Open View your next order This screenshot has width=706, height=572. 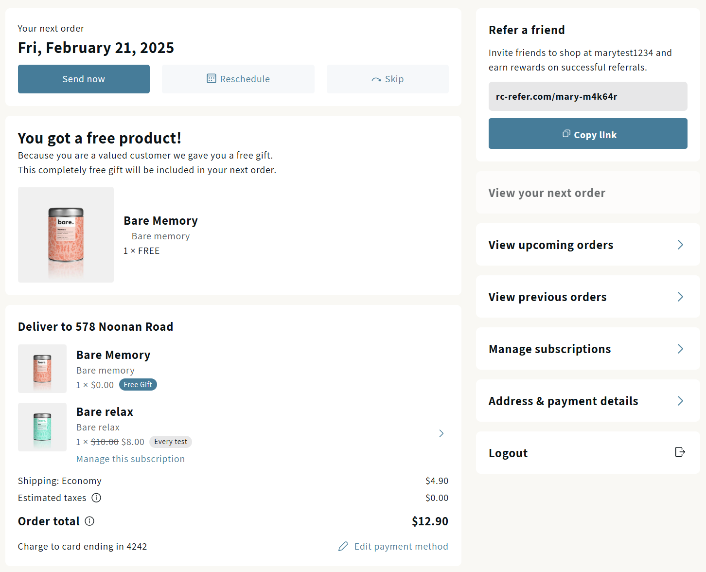coord(588,193)
